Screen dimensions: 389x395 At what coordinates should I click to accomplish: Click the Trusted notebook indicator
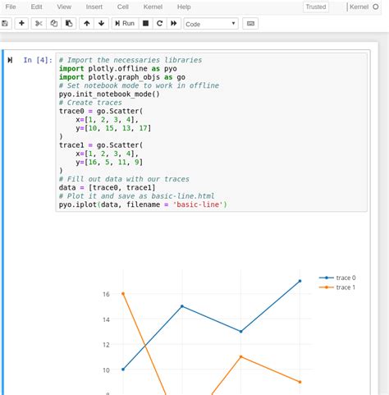click(x=316, y=7)
